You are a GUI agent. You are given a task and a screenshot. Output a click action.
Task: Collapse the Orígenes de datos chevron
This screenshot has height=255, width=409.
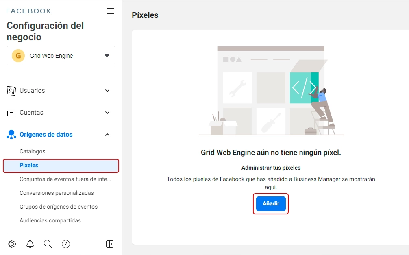point(107,135)
